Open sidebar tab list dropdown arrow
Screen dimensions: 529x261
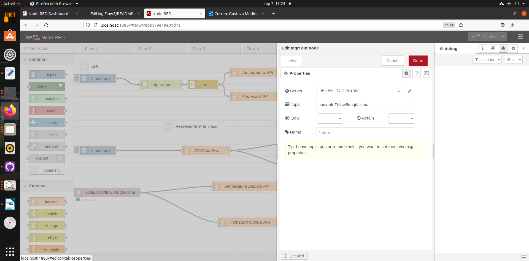[523, 48]
